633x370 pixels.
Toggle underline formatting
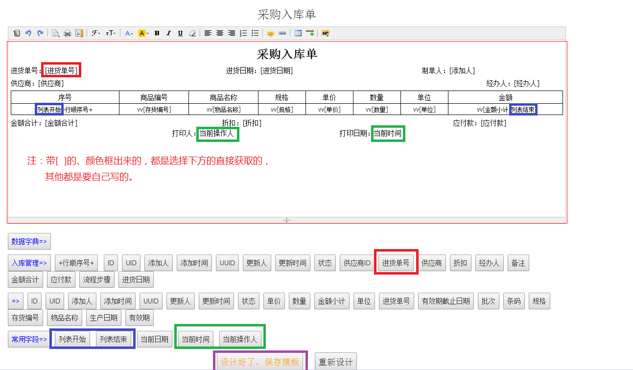pyautogui.click(x=180, y=33)
